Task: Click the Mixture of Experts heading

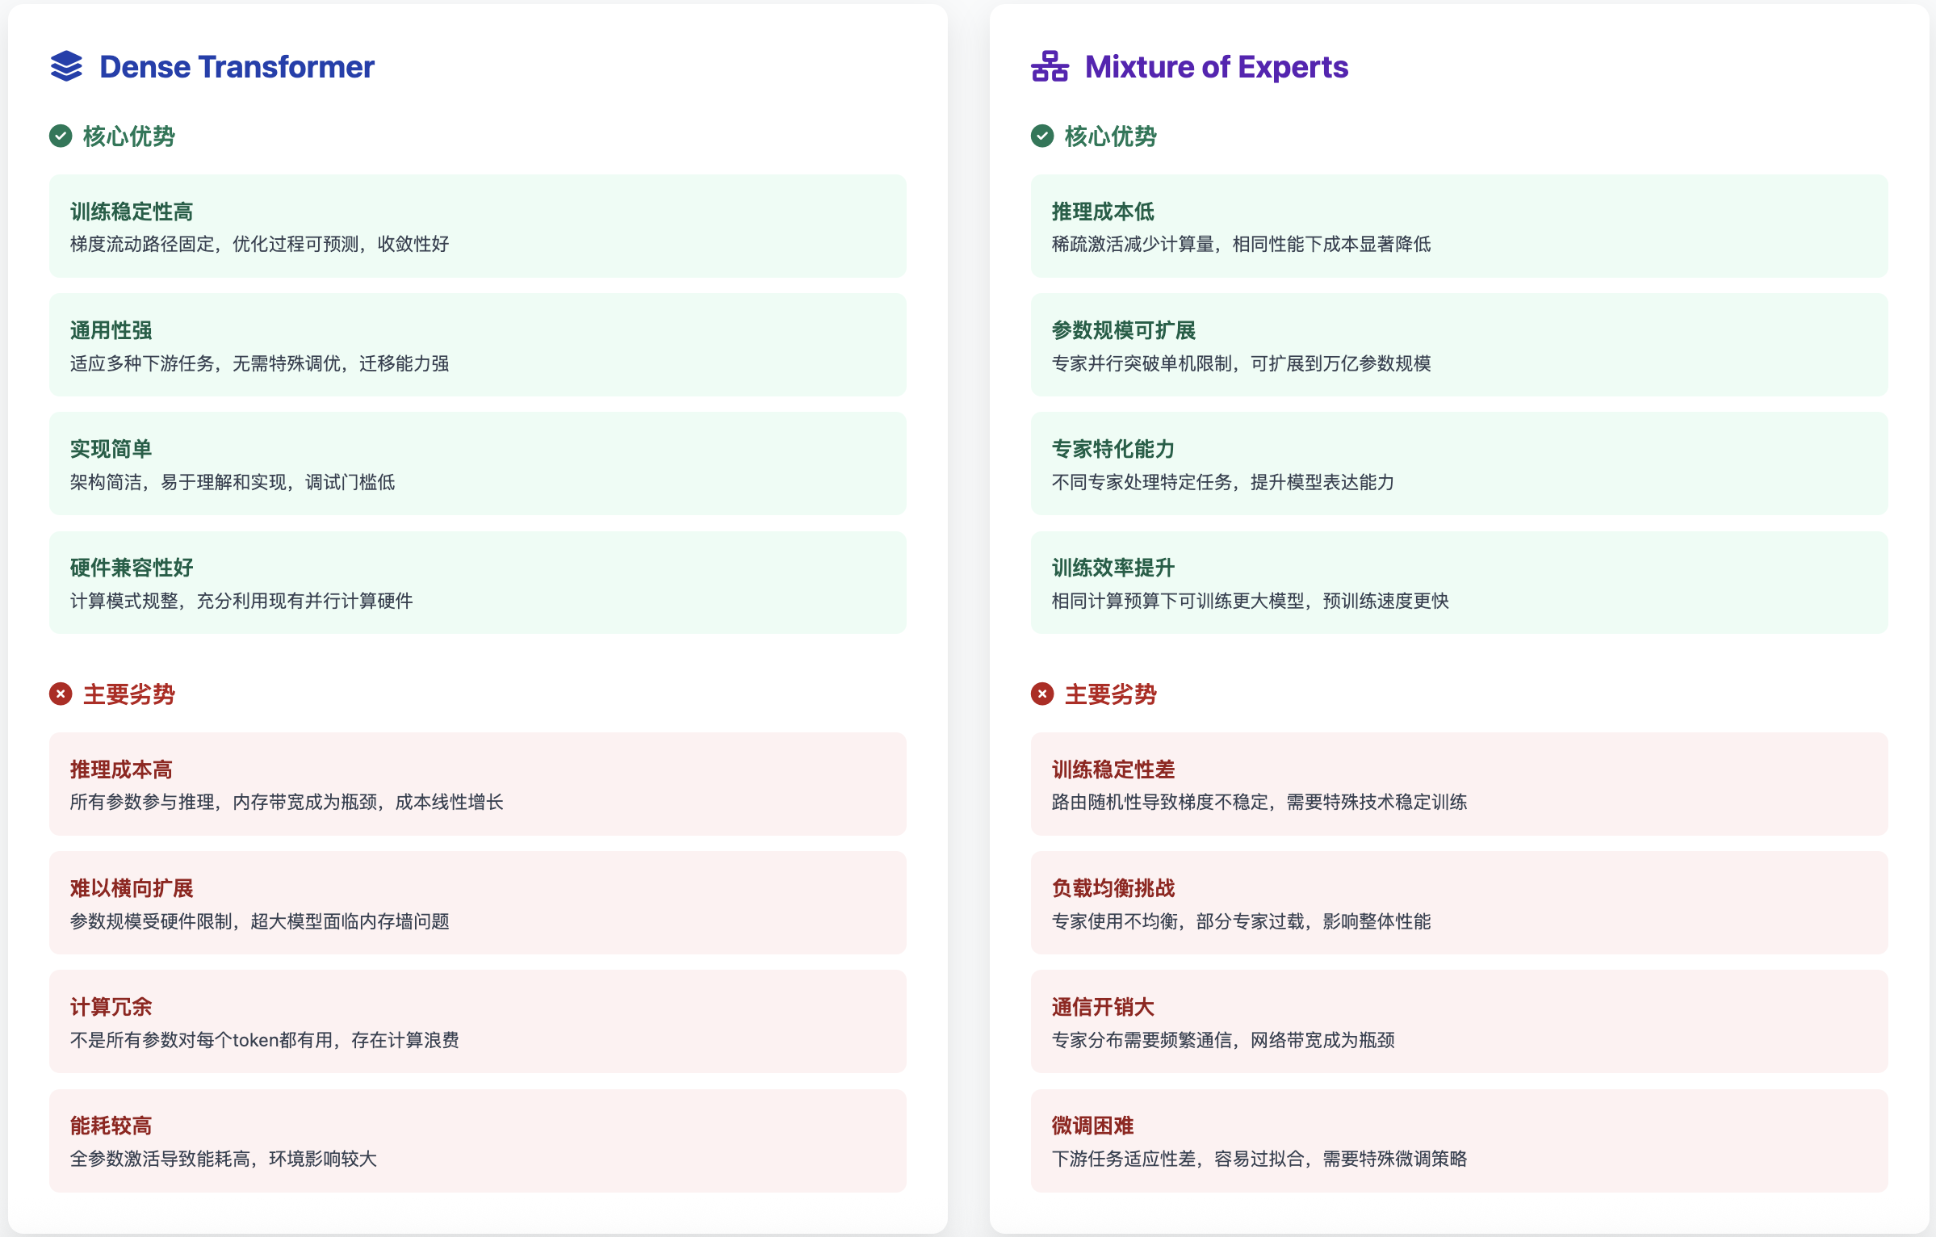Action: pyautogui.click(x=1216, y=66)
